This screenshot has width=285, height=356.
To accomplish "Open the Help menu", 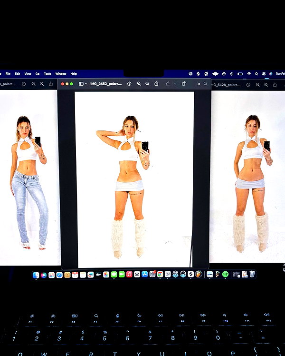I will click(x=74, y=74).
